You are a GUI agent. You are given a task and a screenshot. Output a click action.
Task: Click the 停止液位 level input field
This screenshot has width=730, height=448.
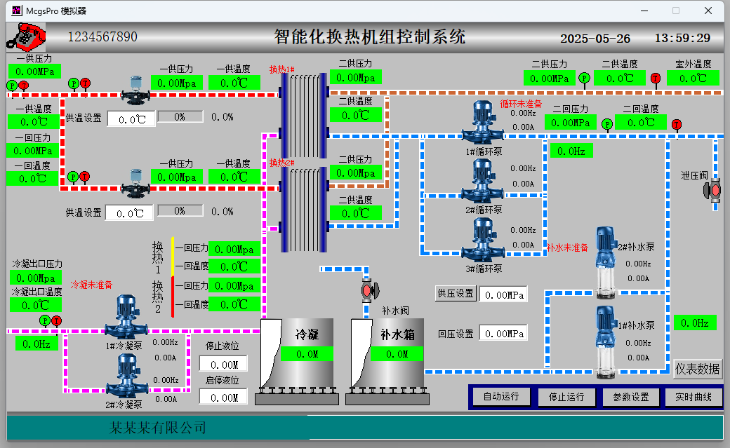223,365
